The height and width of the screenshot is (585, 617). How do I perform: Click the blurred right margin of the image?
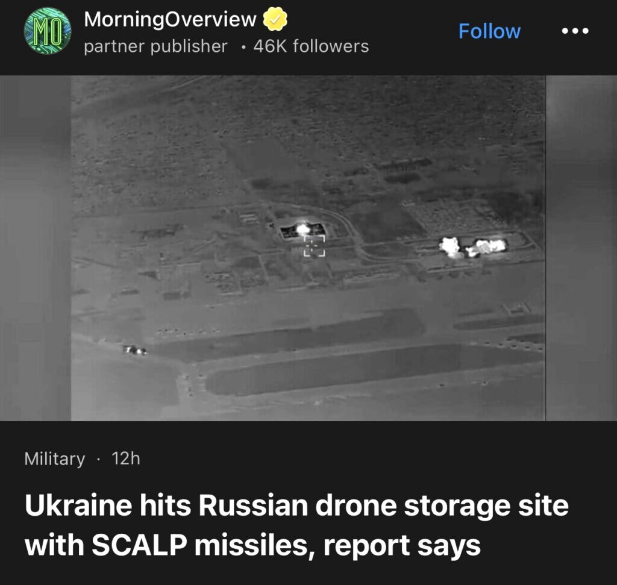(x=581, y=248)
